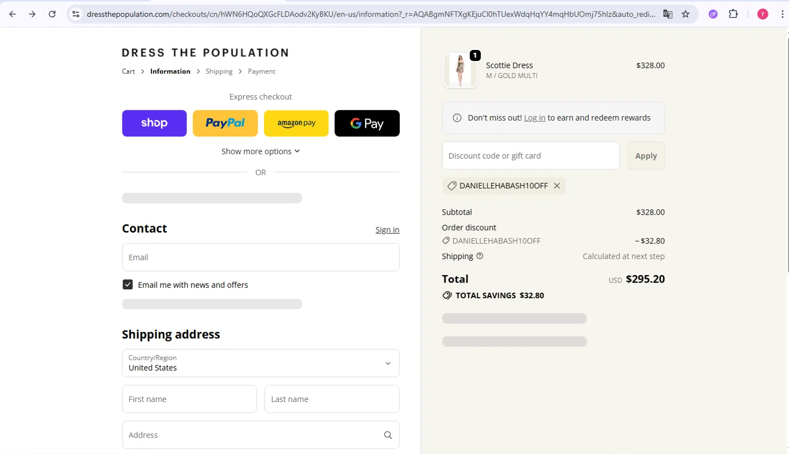Go back with the browser back arrow
The height and width of the screenshot is (454, 789).
(x=13, y=14)
